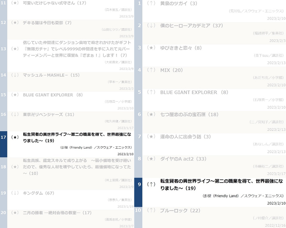Viewport: 286px width, 228px height.
Task: Click the (↑) marker beside ブルーロック
Action: coord(151,211)
